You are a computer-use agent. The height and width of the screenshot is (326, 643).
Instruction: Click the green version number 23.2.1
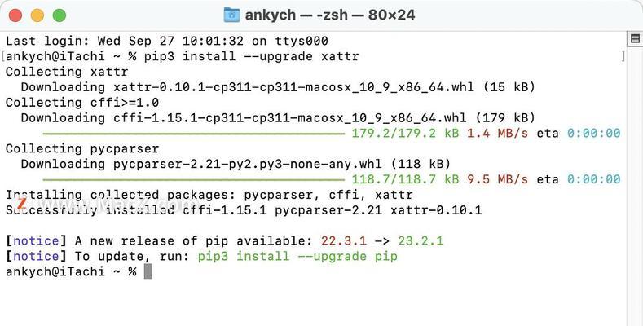point(421,240)
